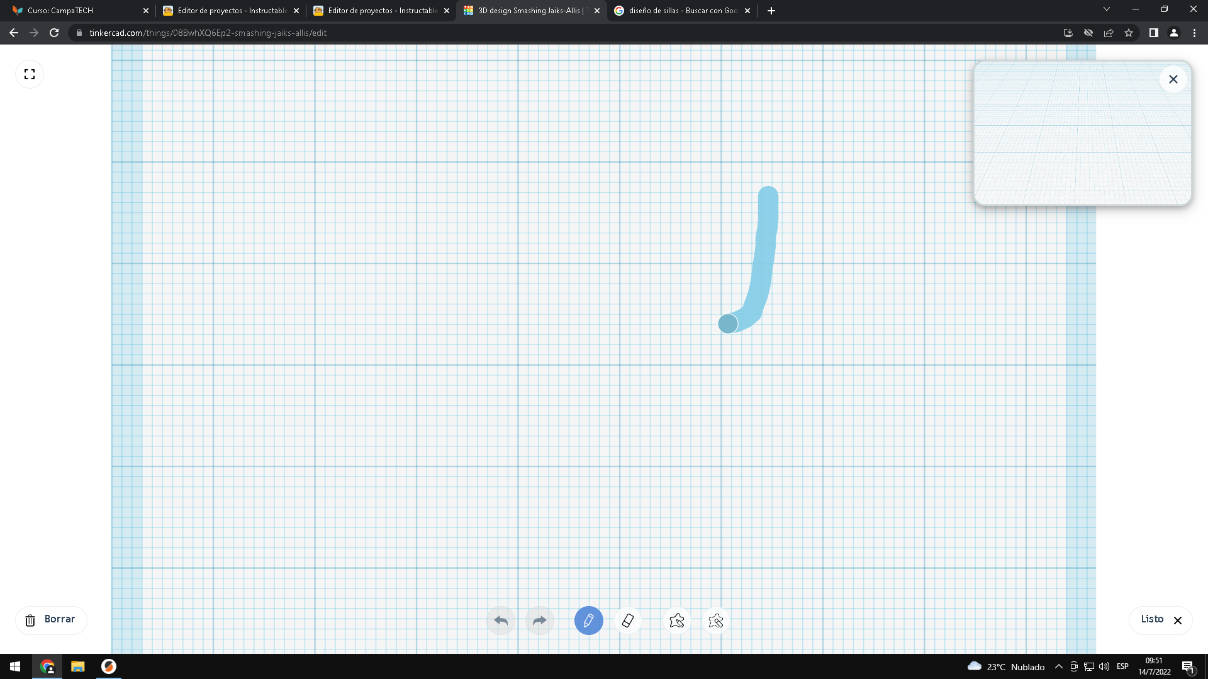This screenshot has height=679, width=1208.
Task: Select the eraser tool
Action: click(628, 621)
